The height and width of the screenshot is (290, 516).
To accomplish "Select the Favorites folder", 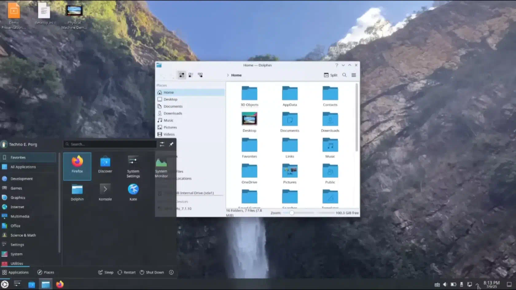I will 249,148.
